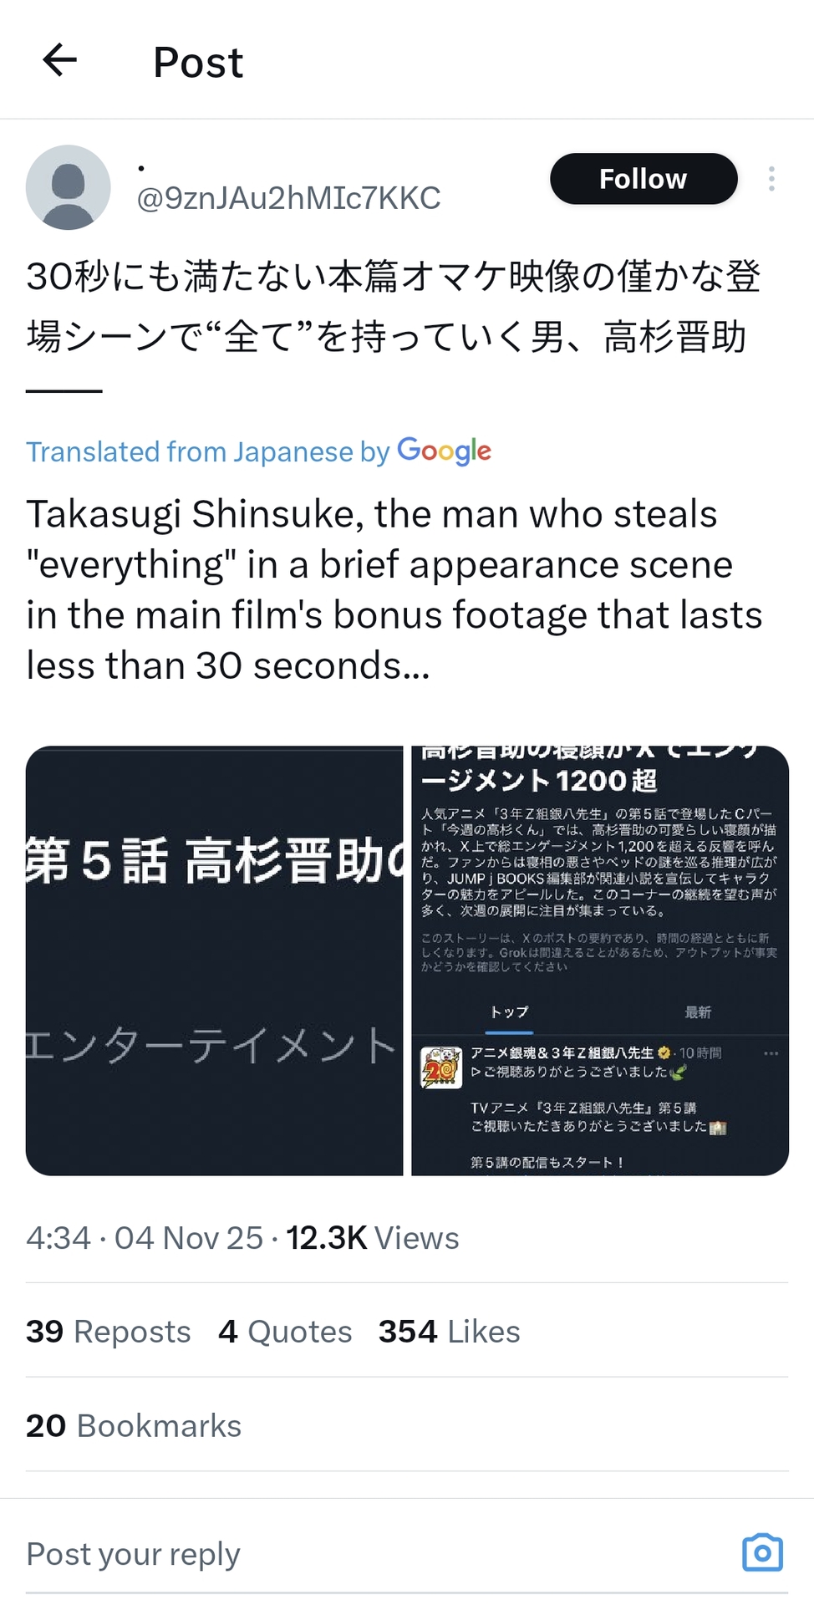View the 39 Reposts list
The image size is (814, 1605).
pyautogui.click(x=109, y=1332)
